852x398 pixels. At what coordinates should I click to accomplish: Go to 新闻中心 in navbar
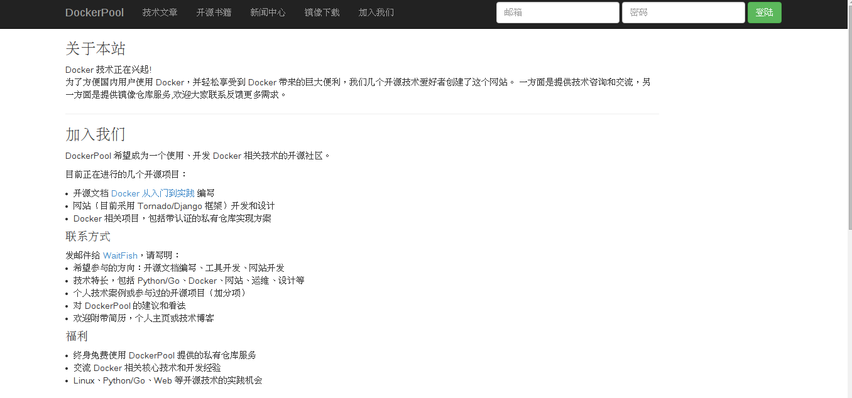pyautogui.click(x=268, y=13)
